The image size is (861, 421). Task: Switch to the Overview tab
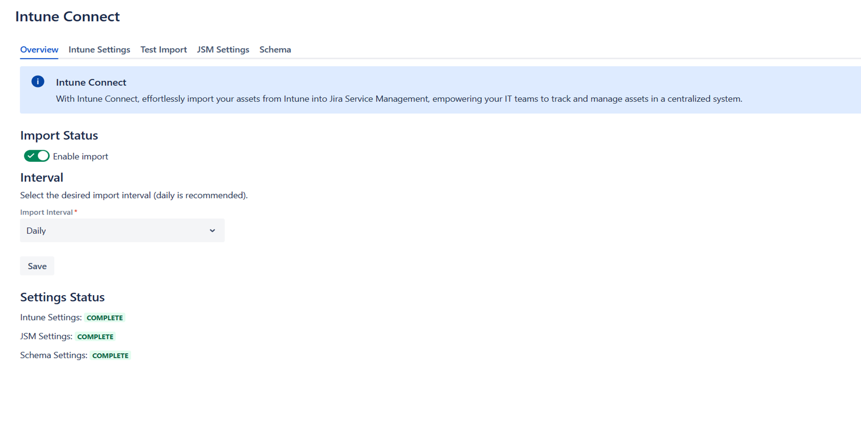(39, 50)
